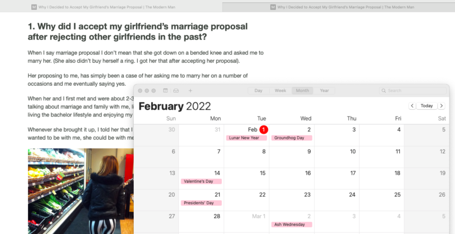Click the favicon of the second browser tab
The width and height of the screenshot is (455, 234).
273,7
